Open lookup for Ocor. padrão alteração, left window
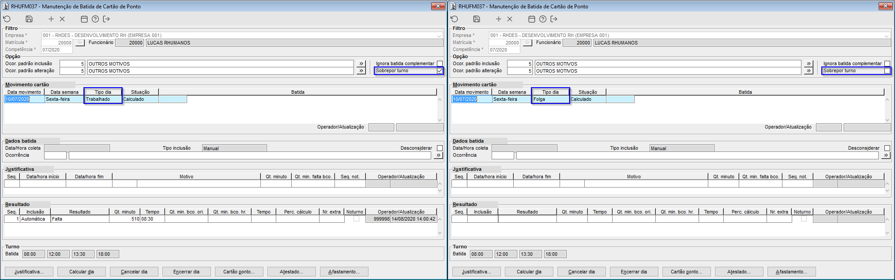The width and height of the screenshot is (895, 280). click(x=361, y=70)
